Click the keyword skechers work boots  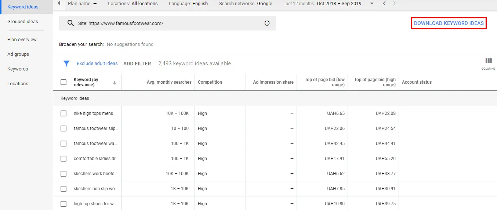coord(94,174)
